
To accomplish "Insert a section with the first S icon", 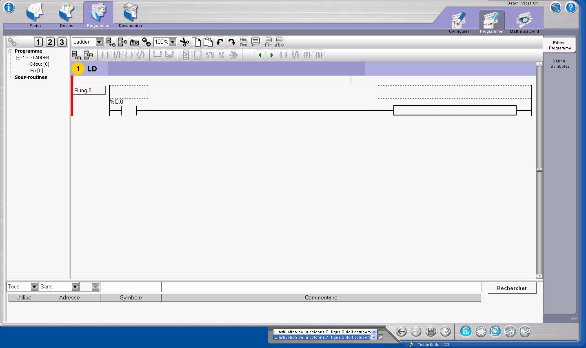I will pyautogui.click(x=111, y=42).
